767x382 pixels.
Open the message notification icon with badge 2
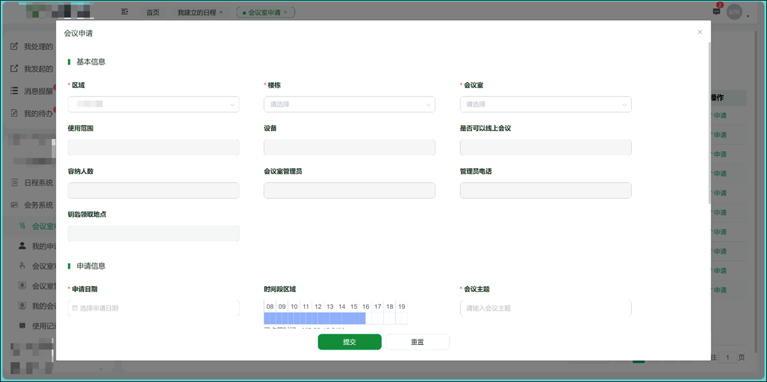click(x=716, y=11)
